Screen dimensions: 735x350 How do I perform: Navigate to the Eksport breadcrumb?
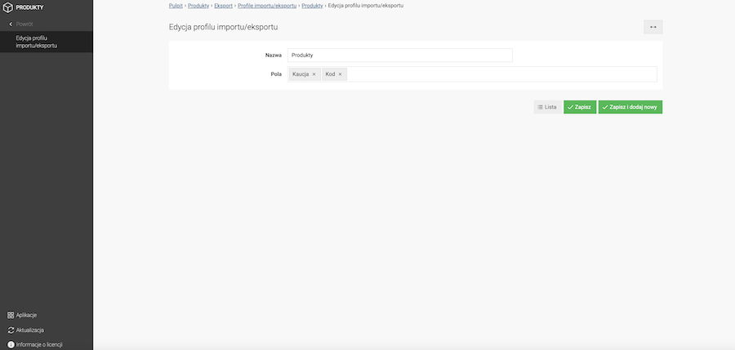(x=223, y=6)
